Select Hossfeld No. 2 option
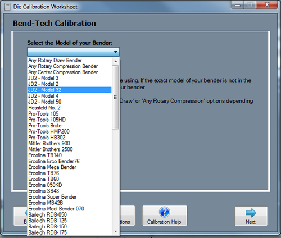 coord(69,108)
